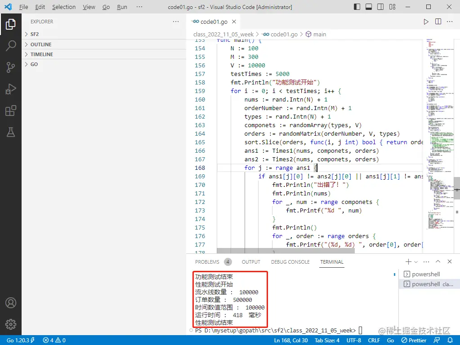460x345 pixels.
Task: Switch to the OUTPUT tab
Action: (x=251, y=262)
